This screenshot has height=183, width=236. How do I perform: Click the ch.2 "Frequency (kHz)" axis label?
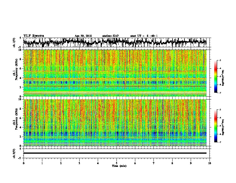16,119
